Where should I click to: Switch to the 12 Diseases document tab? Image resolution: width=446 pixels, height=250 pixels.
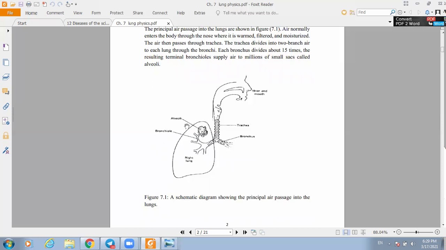pyautogui.click(x=88, y=23)
